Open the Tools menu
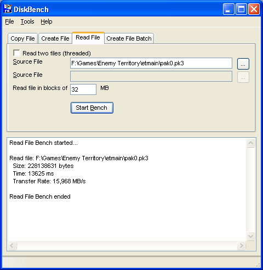 [x=27, y=21]
